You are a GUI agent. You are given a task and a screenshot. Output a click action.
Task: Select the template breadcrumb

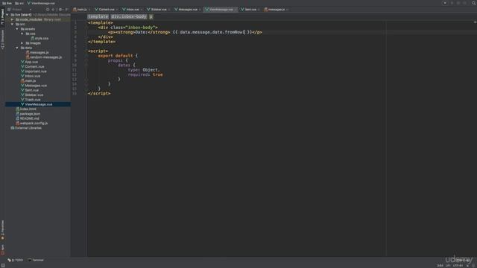98,16
